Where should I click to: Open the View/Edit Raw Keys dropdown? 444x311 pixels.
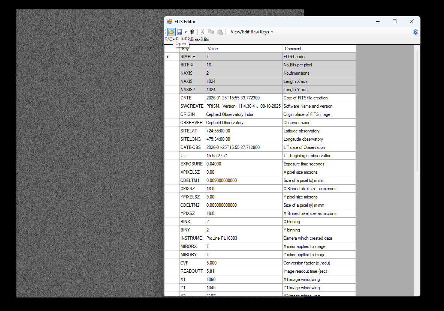click(252, 32)
